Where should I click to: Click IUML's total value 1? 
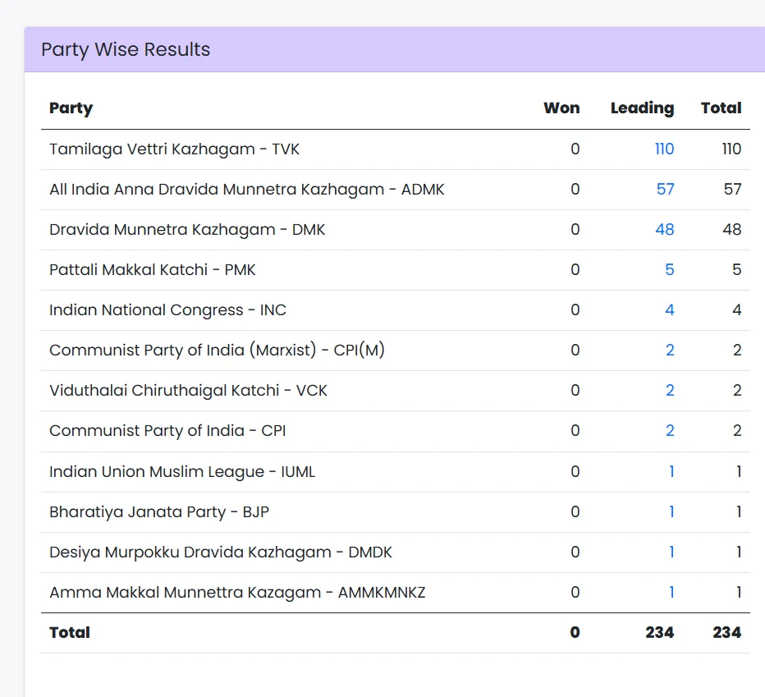(x=739, y=471)
